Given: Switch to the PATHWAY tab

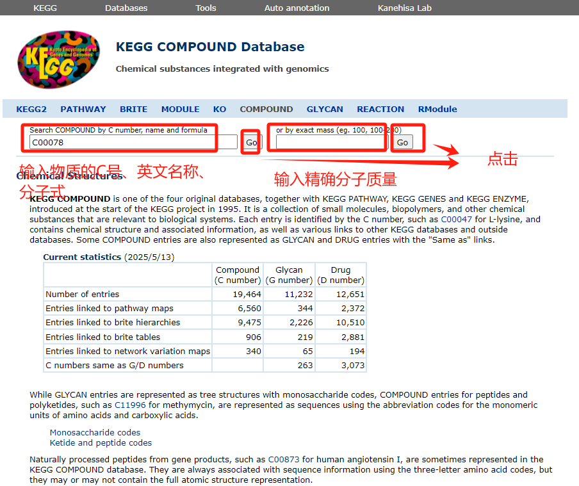Looking at the screenshot, I should click(83, 109).
